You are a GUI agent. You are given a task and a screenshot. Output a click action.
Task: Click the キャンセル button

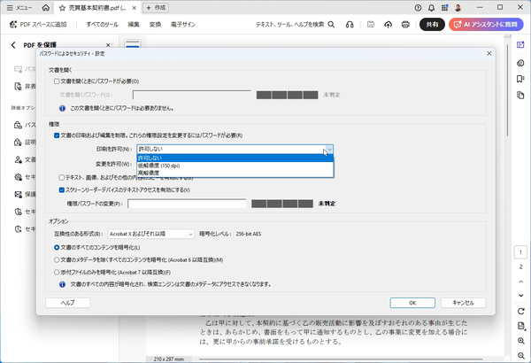(463, 303)
